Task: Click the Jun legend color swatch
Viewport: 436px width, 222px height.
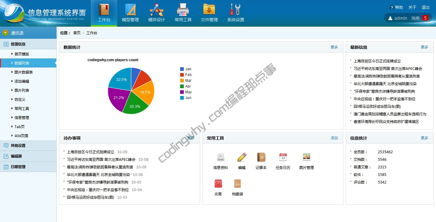Action: point(182,98)
